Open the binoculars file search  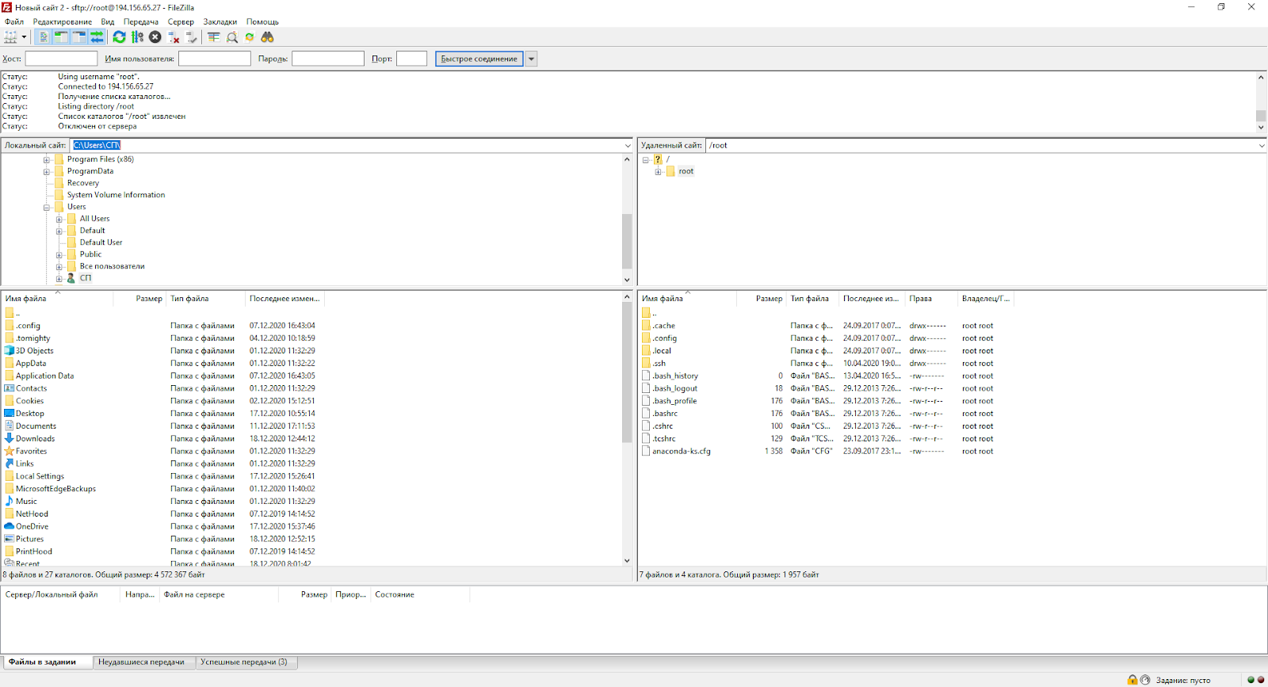click(x=267, y=37)
